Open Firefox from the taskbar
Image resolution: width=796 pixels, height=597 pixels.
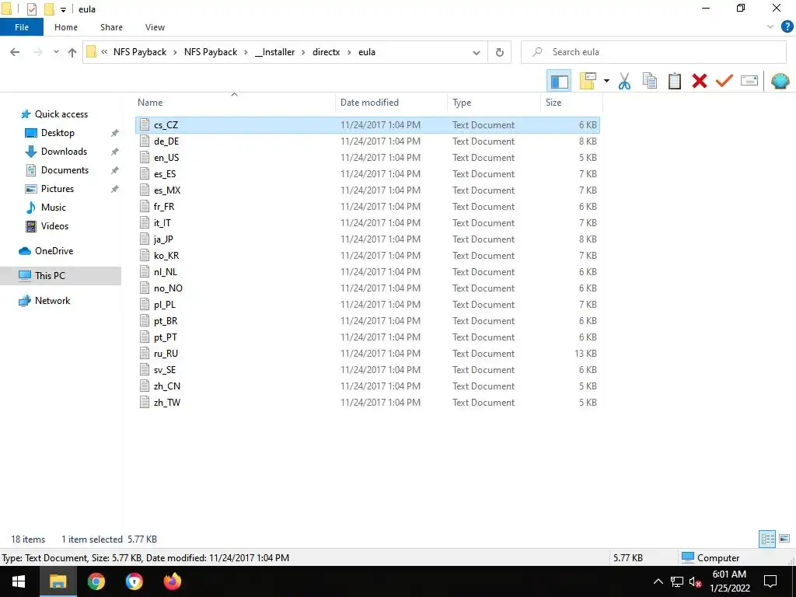point(172,581)
